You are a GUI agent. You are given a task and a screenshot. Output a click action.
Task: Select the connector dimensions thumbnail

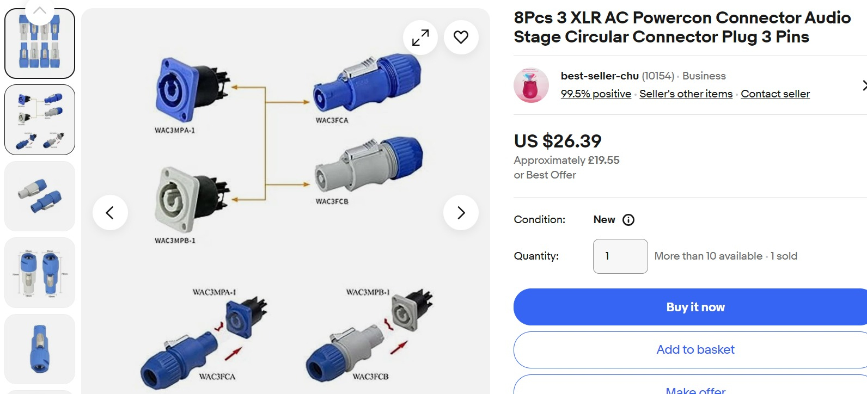click(x=40, y=272)
